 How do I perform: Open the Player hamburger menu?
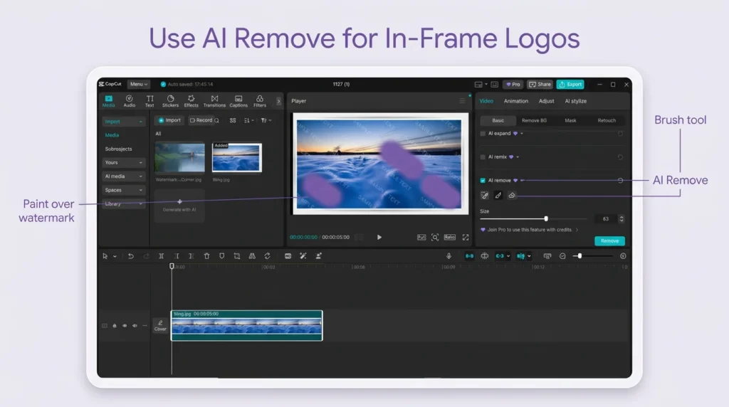click(462, 101)
